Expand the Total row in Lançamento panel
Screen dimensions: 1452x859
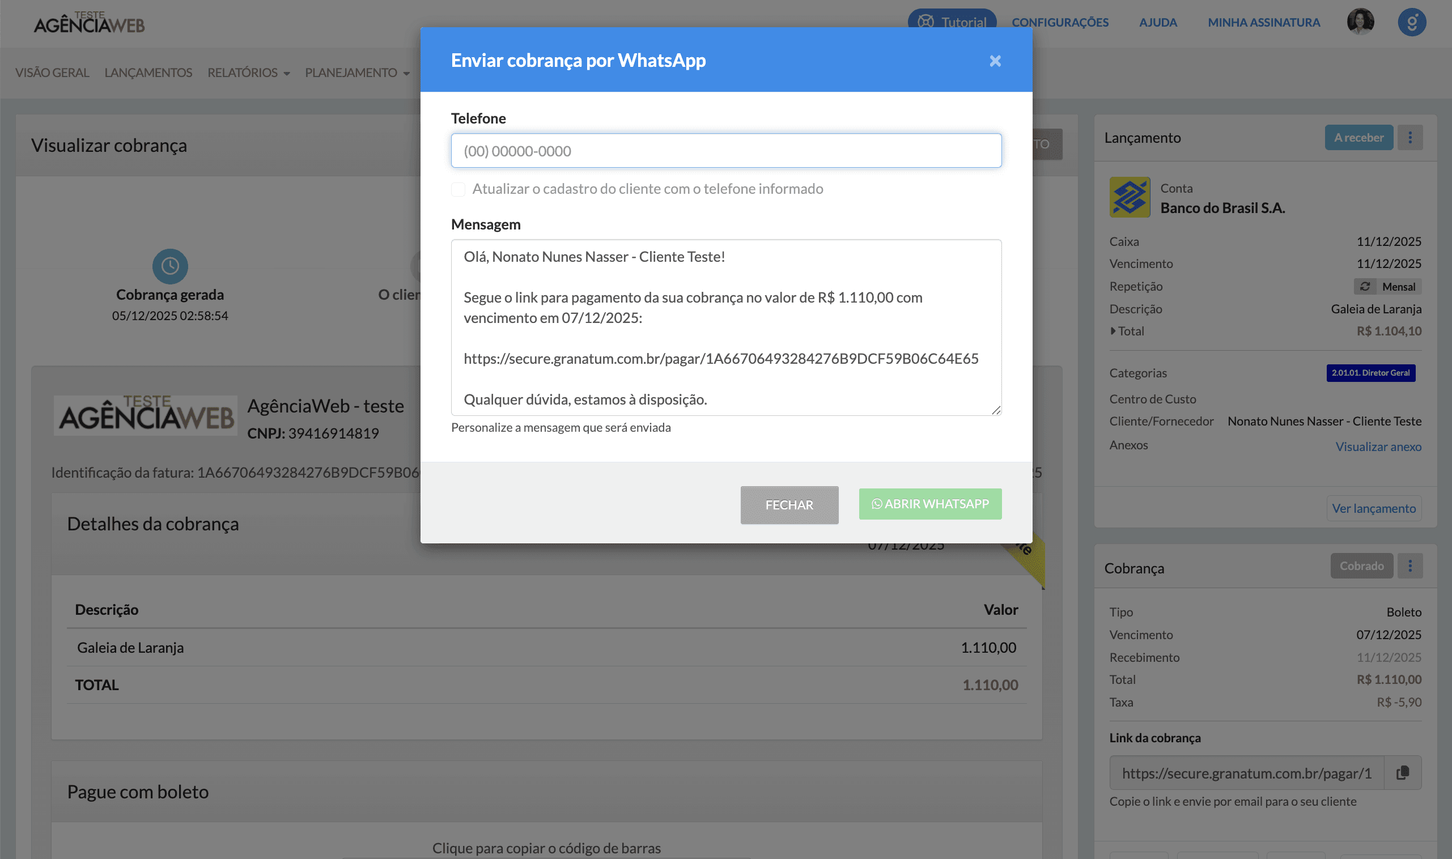click(1113, 331)
